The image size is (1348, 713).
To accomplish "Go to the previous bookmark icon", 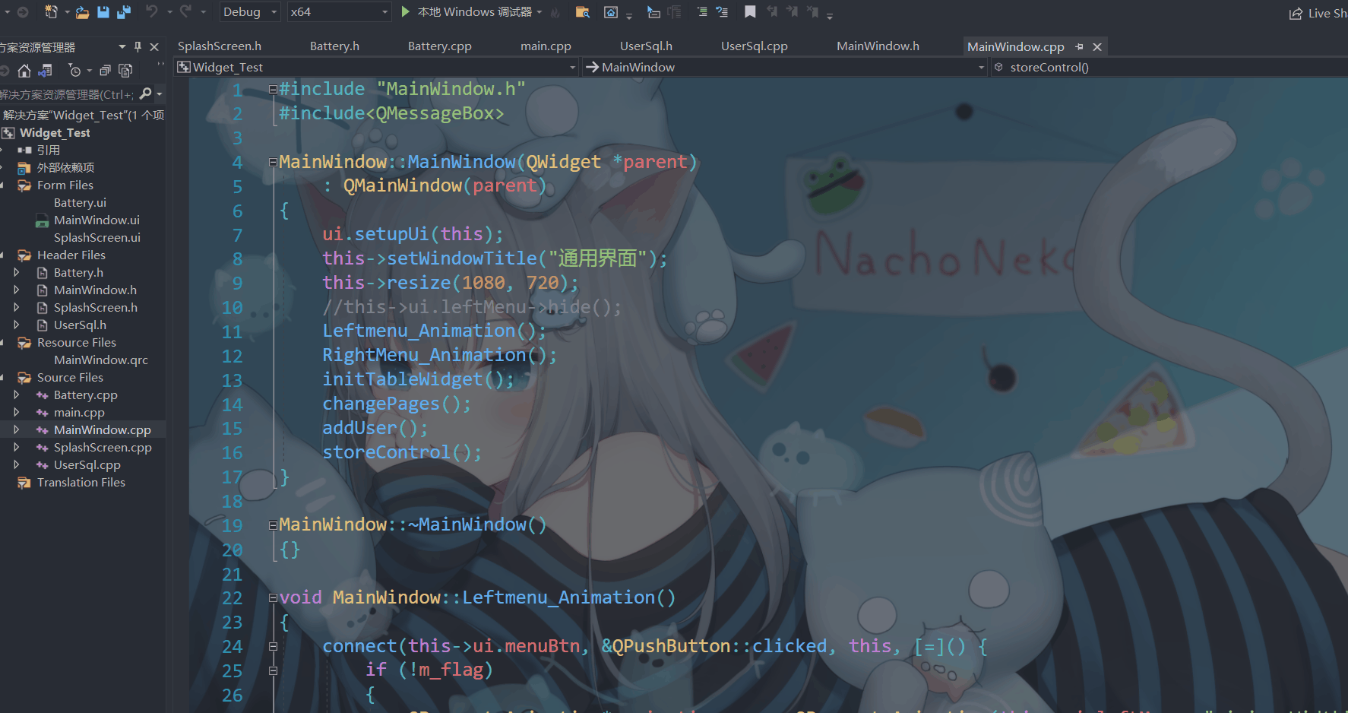I will tap(772, 12).
